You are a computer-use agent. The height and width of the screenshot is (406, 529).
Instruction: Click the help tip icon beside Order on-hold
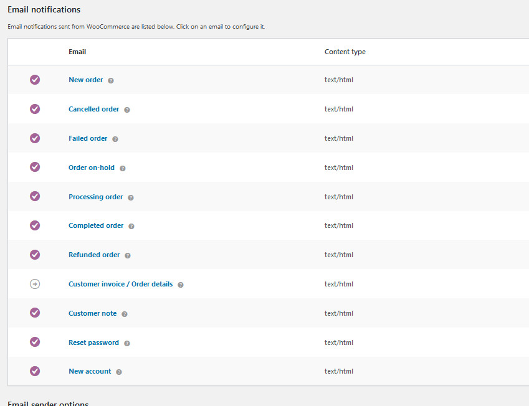123,168
